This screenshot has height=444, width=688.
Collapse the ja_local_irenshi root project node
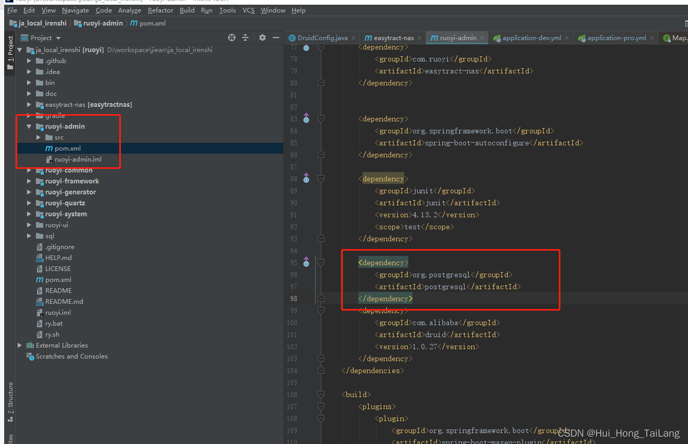click(x=20, y=50)
